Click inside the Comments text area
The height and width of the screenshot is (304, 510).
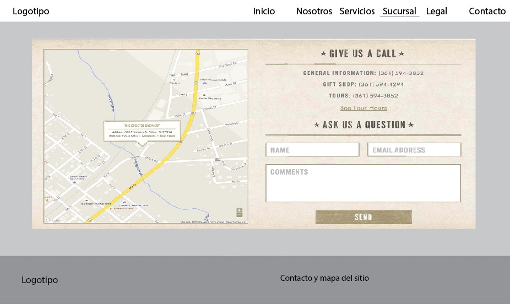coord(363,183)
